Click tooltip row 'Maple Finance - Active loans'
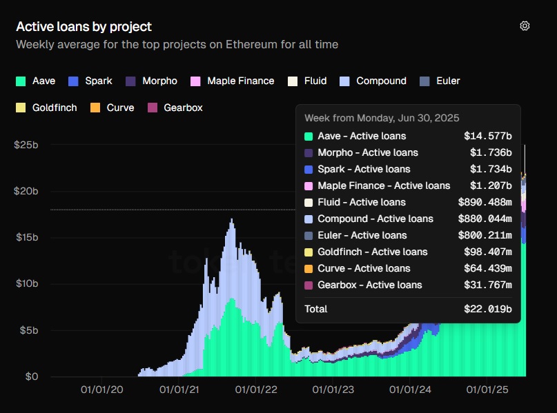 408,185
